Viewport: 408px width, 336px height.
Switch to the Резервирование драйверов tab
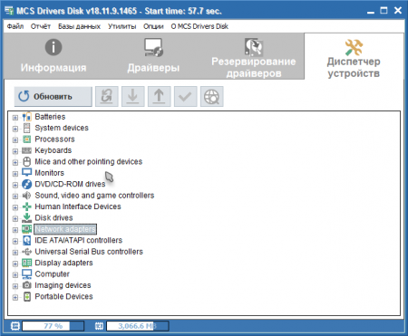pyautogui.click(x=254, y=56)
